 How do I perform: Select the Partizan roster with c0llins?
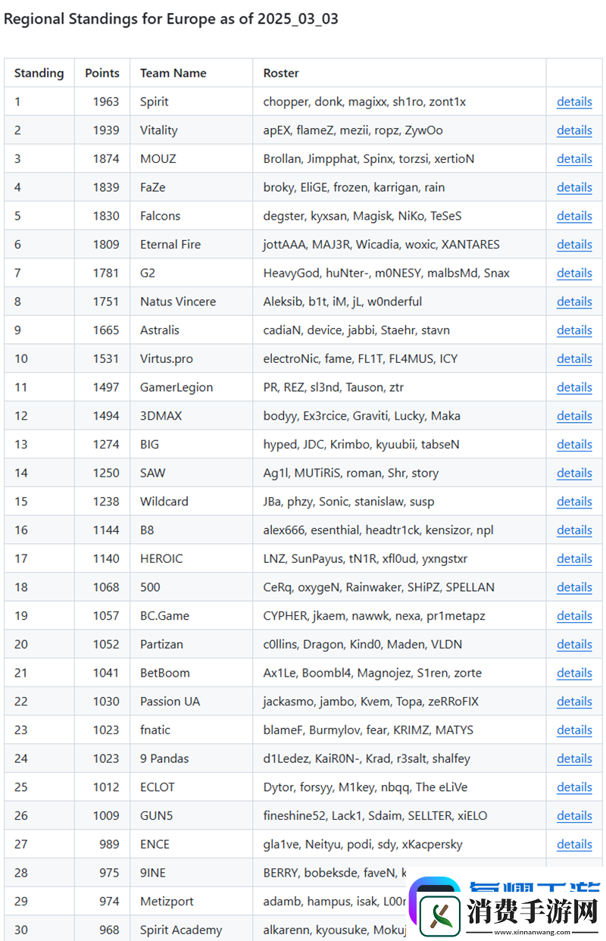(x=363, y=644)
